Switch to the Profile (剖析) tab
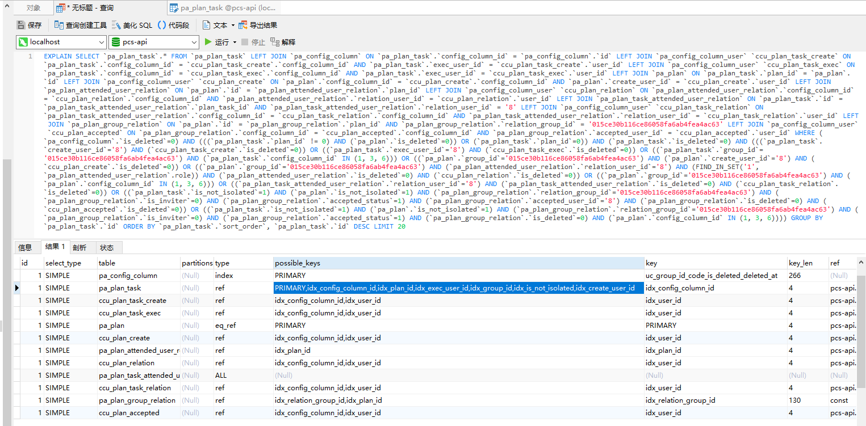The width and height of the screenshot is (866, 426). pos(80,247)
